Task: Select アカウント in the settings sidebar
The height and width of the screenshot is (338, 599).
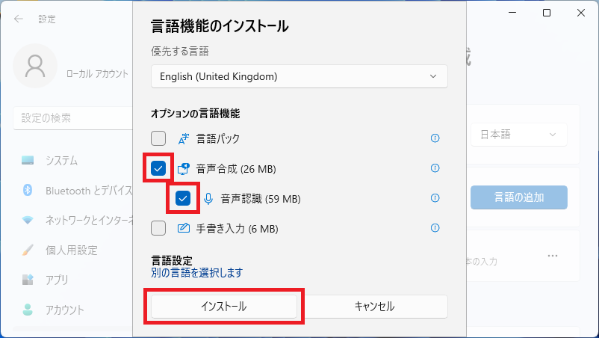Action: (x=64, y=310)
